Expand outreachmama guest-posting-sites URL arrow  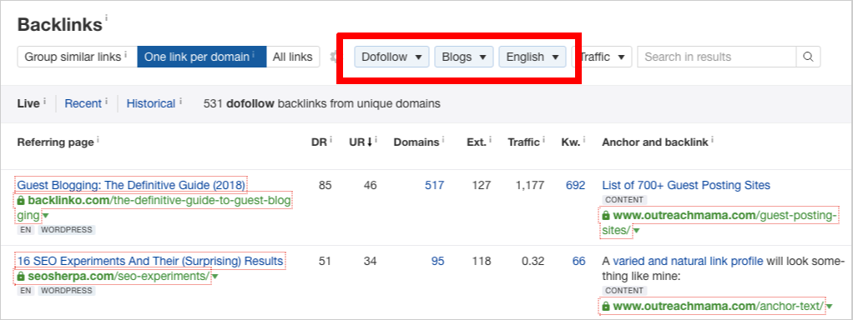tap(637, 232)
